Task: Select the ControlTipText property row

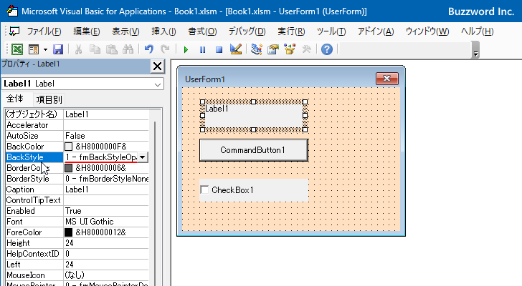Action: 77,200
